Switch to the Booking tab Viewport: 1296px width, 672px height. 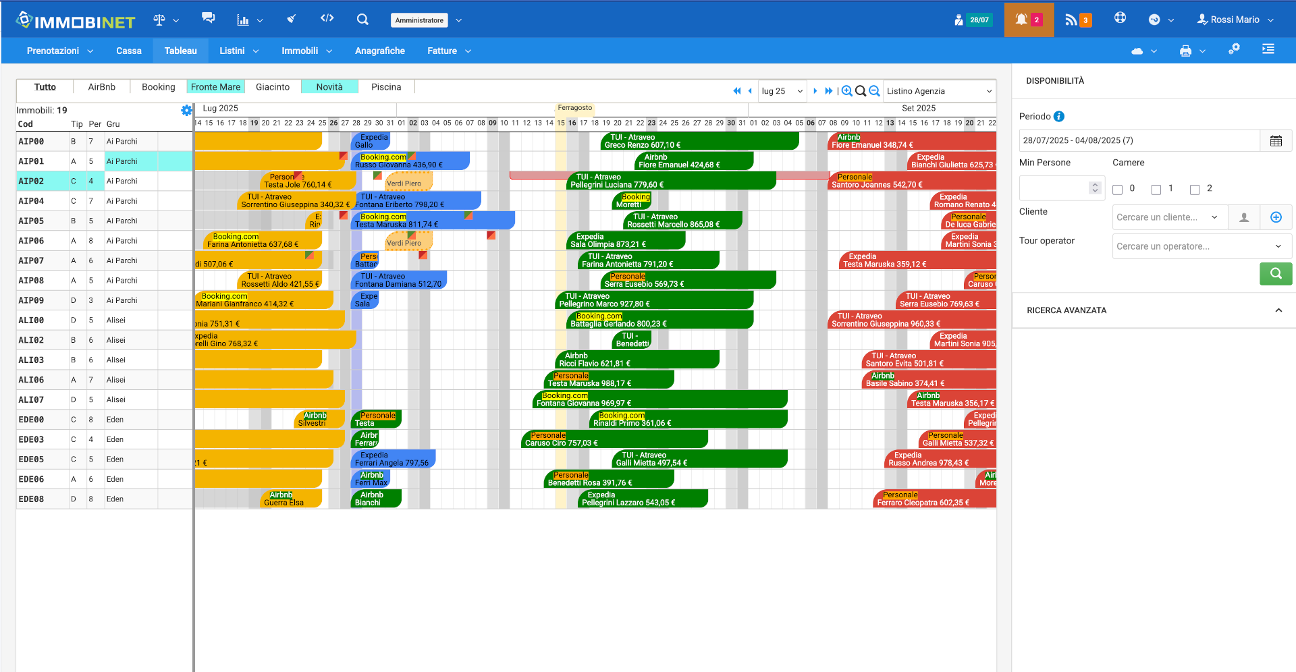pyautogui.click(x=159, y=87)
